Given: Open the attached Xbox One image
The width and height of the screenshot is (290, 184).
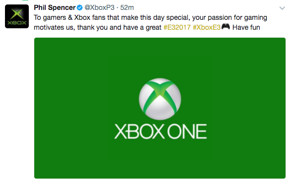Looking at the screenshot, I should coord(160,108).
